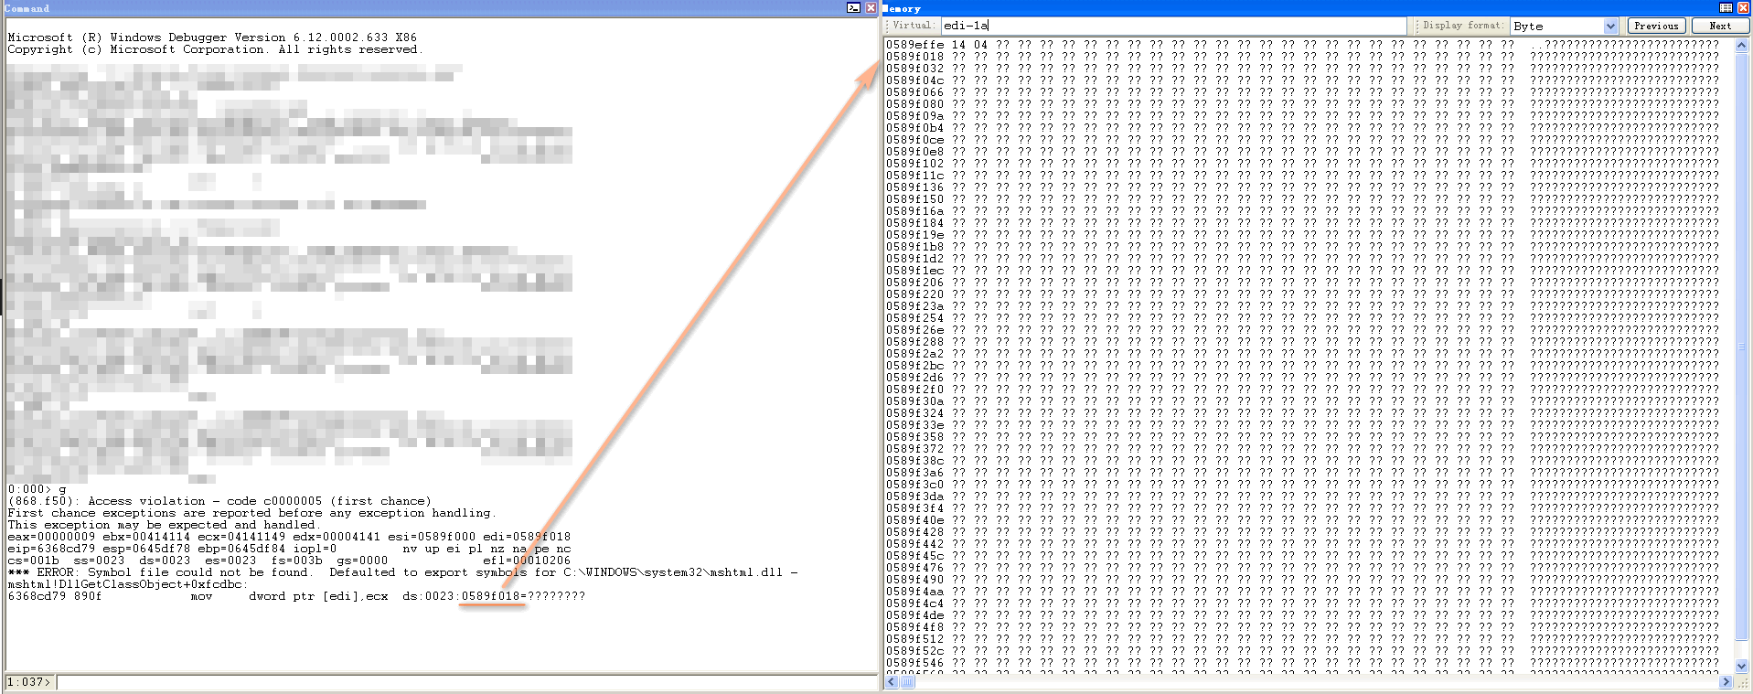Click the Memory window horizontal scroll-right arrow

pos(1726,682)
